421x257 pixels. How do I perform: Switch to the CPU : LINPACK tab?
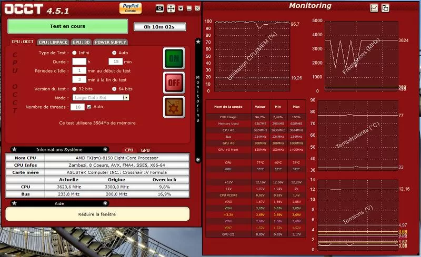pos(53,42)
